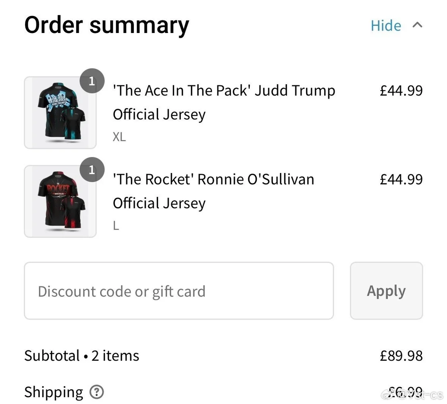
Task: Click the £89.98 subtotal amount
Action: point(401,355)
